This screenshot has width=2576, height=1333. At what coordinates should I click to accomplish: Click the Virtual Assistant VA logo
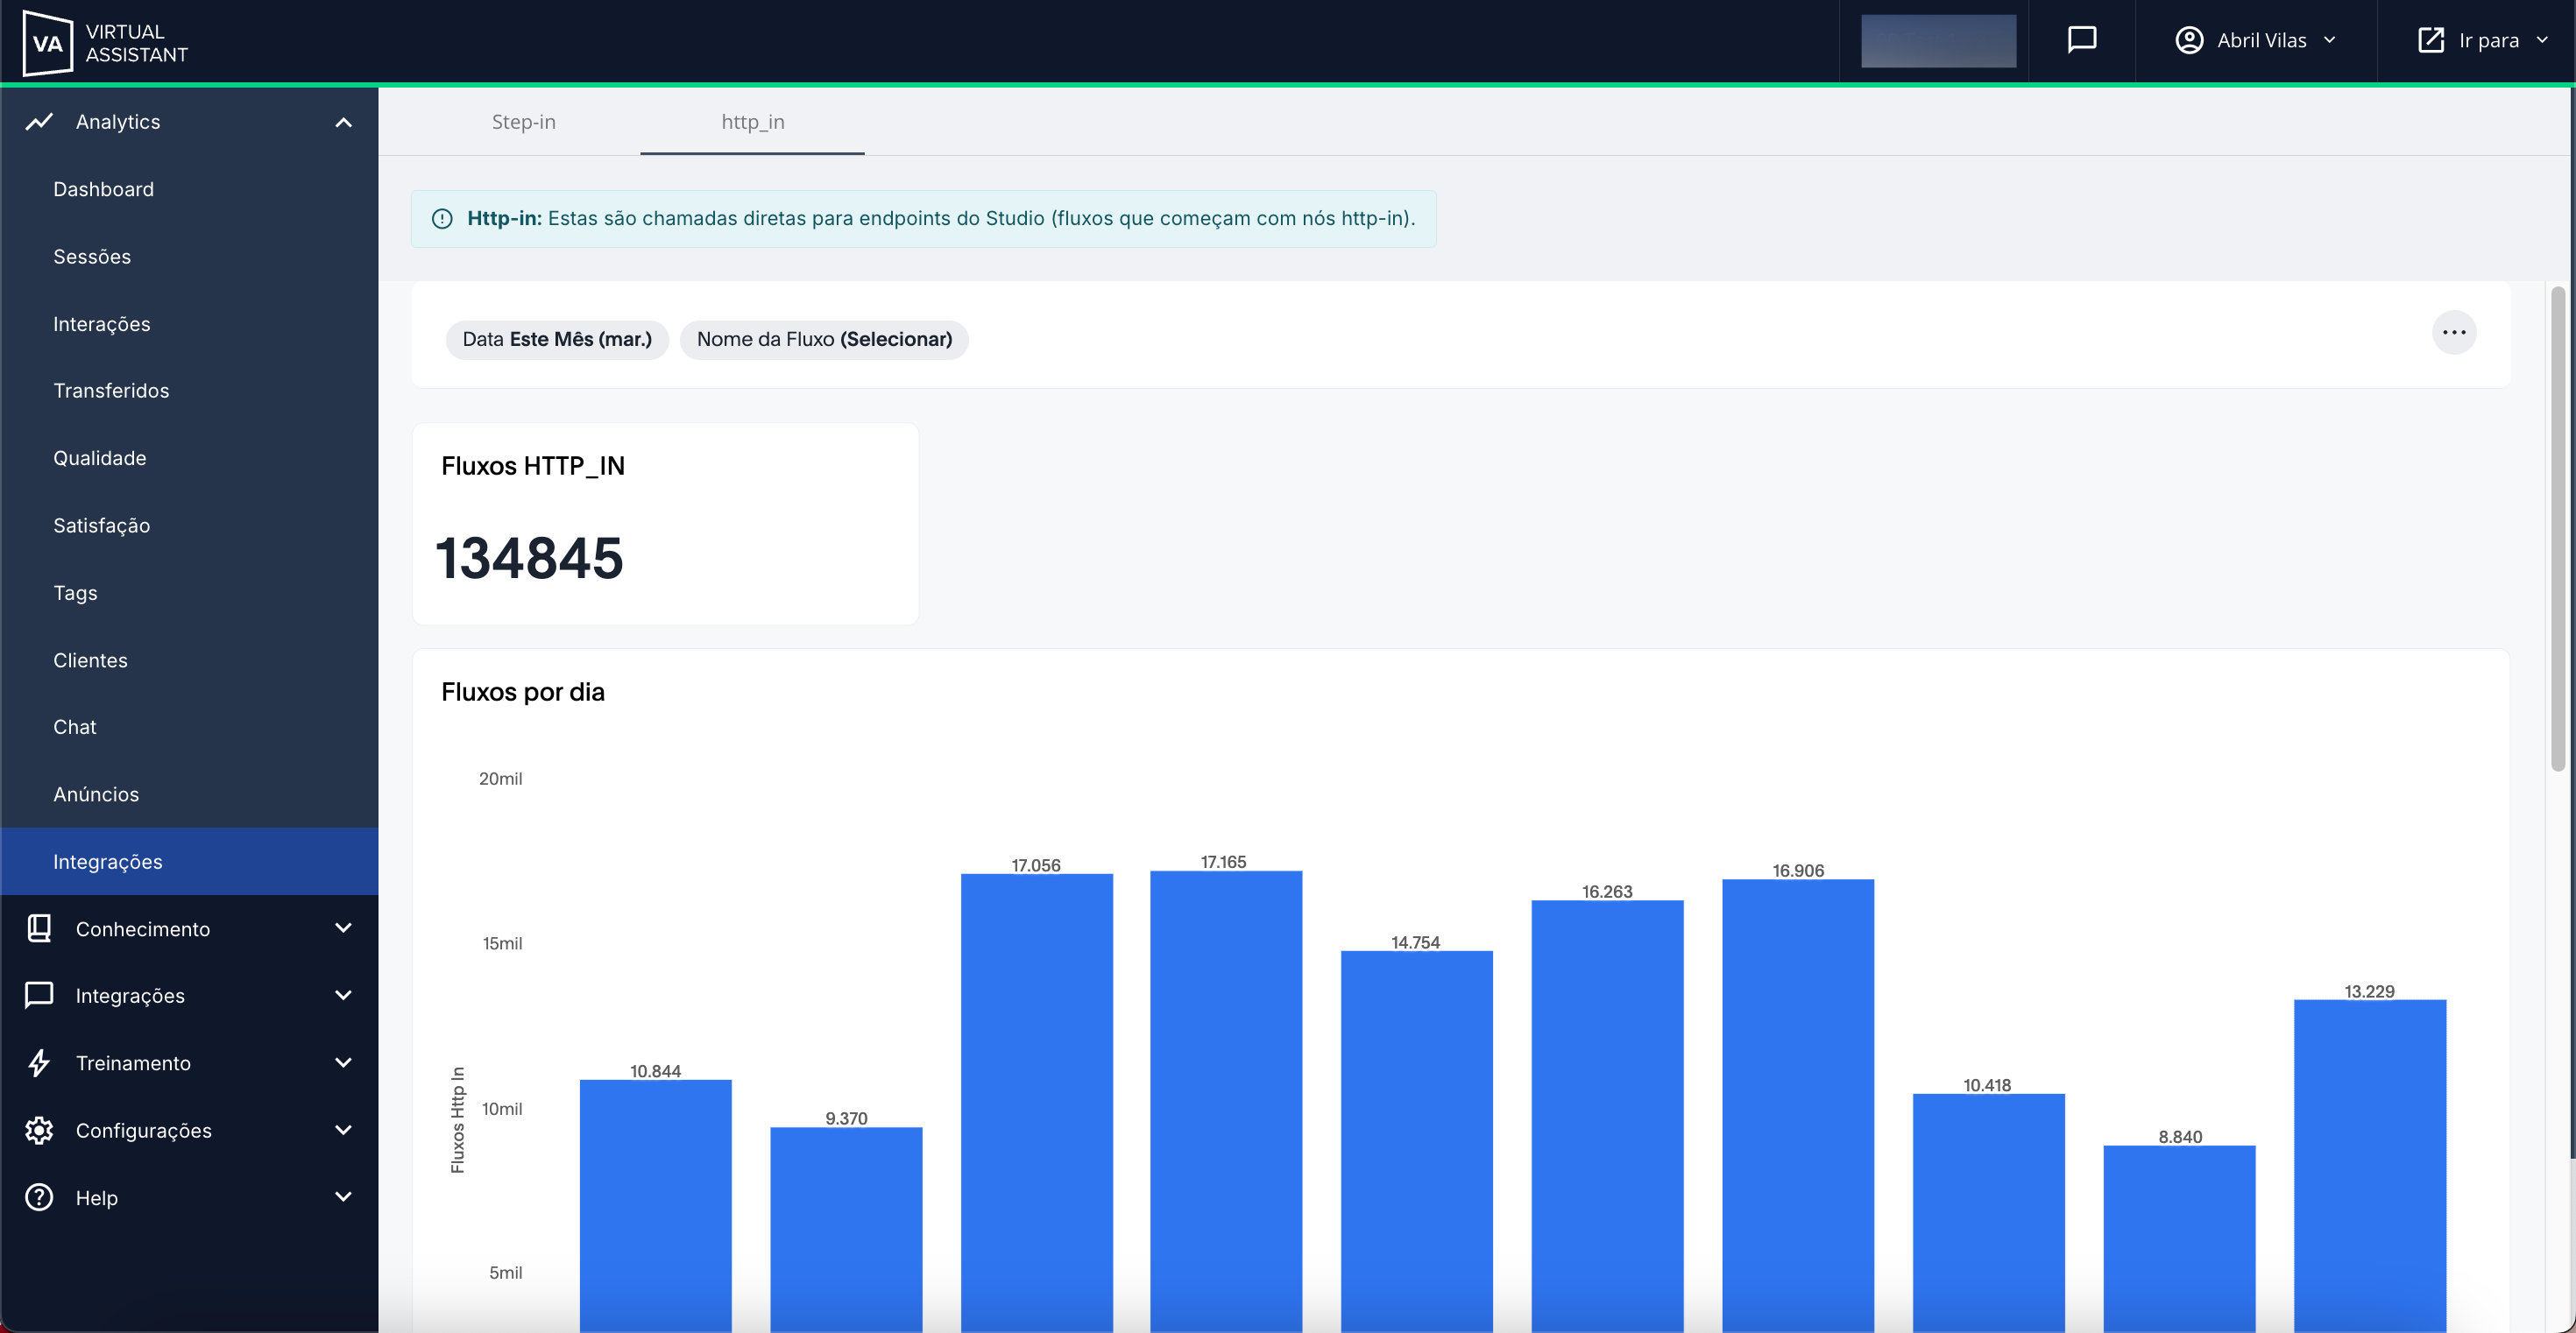[48, 42]
